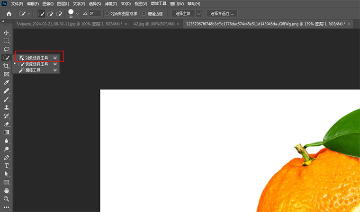Open the tool preset picker dropdown

(26, 14)
